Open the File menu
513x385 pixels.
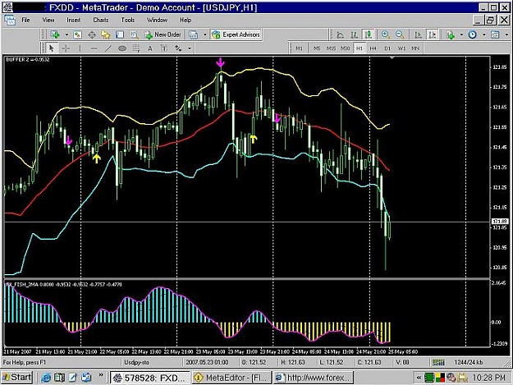click(x=25, y=20)
